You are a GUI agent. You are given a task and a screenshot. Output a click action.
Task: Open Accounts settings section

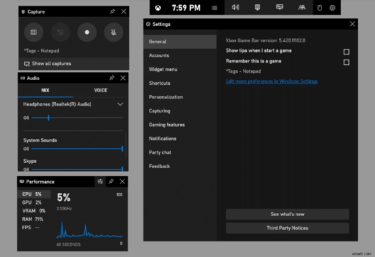click(x=180, y=55)
